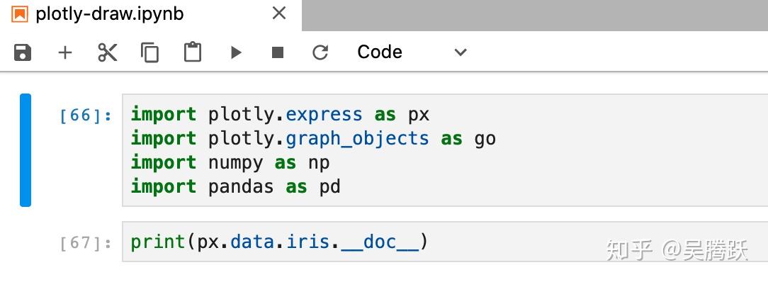
Task: Run the selected cell
Action: click(236, 52)
